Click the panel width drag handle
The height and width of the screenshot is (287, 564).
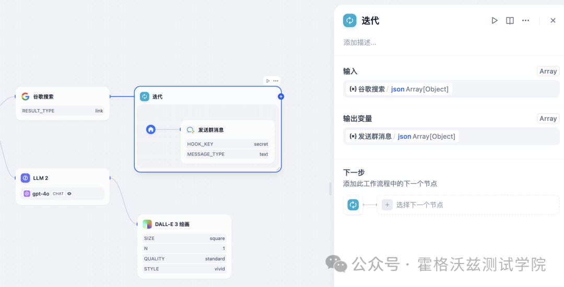(x=331, y=189)
